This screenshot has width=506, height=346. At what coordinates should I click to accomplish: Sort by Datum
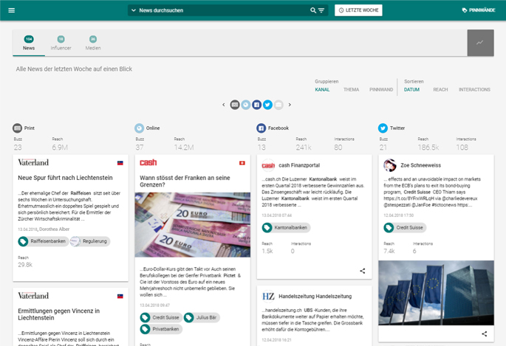411,89
